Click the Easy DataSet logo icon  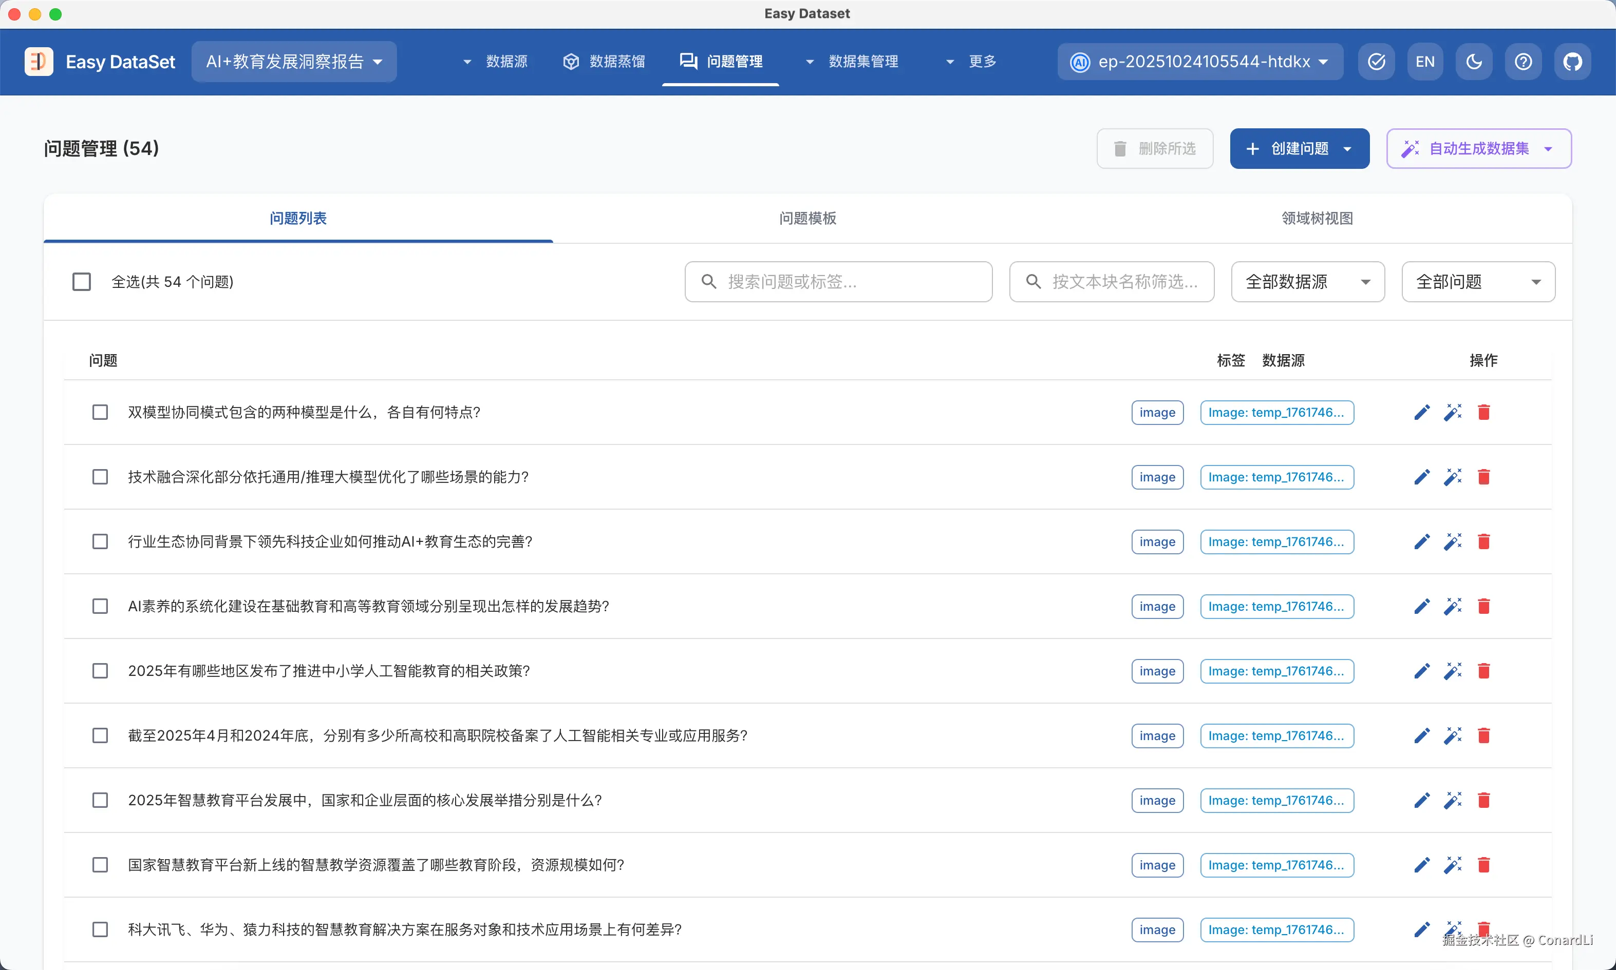(x=39, y=62)
